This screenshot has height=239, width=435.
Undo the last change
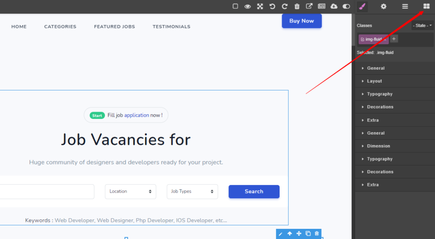[272, 6]
